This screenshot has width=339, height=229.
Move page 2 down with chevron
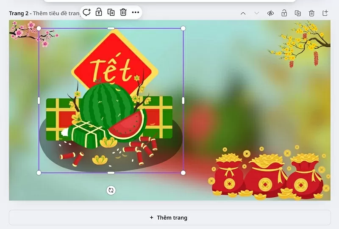click(x=257, y=14)
